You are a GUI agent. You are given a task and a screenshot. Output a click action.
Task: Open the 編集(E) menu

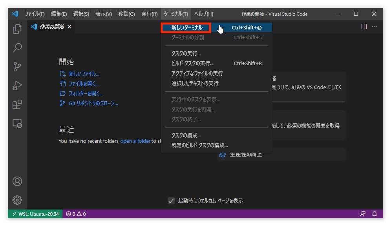pos(59,14)
